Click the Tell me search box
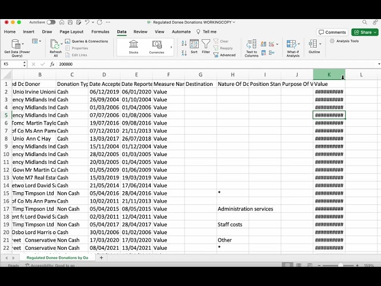Image resolution: width=381 pixels, height=286 pixels. [x=207, y=32]
